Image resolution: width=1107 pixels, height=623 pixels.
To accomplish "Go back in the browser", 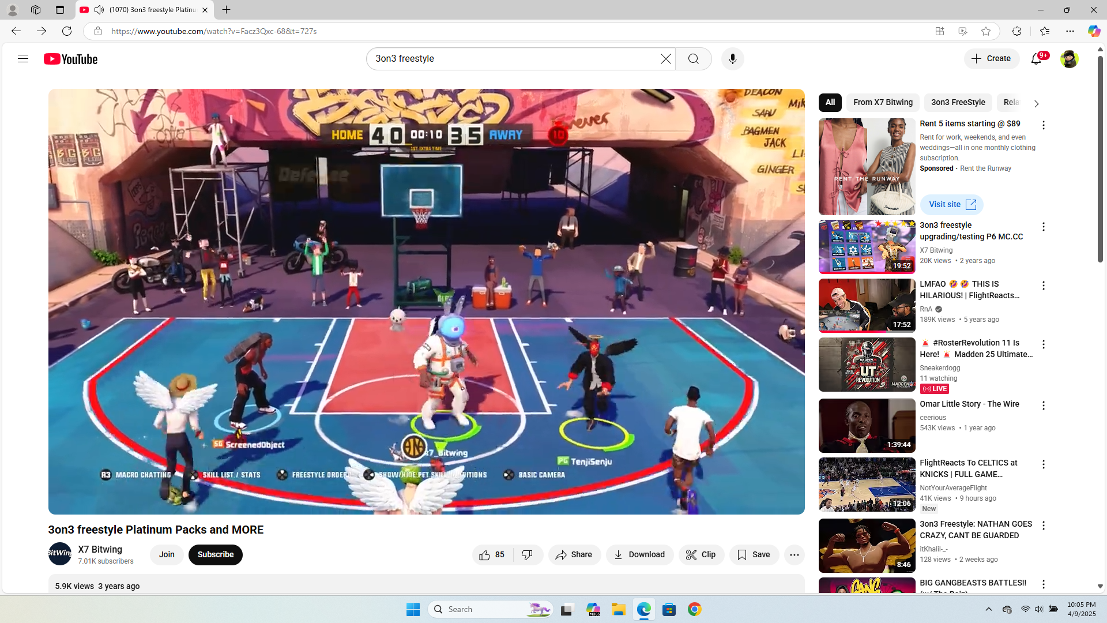I will (x=16, y=31).
